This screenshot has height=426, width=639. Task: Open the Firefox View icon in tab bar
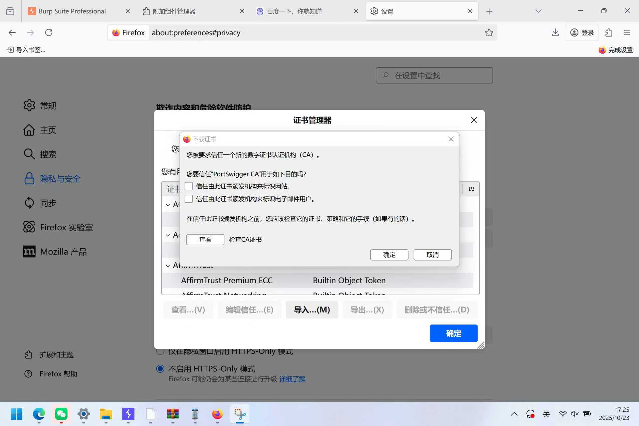click(x=10, y=11)
